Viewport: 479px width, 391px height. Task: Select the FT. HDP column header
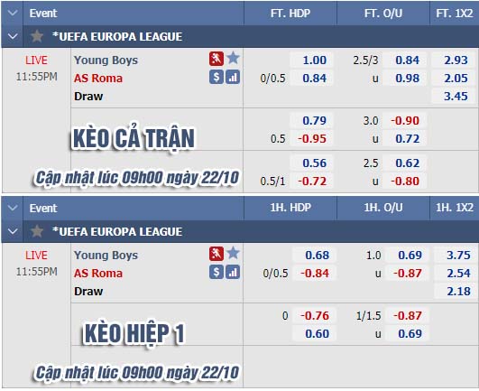click(x=290, y=14)
